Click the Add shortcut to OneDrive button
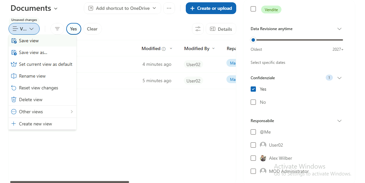Viewport: 365px width, 183px height. coord(123,8)
